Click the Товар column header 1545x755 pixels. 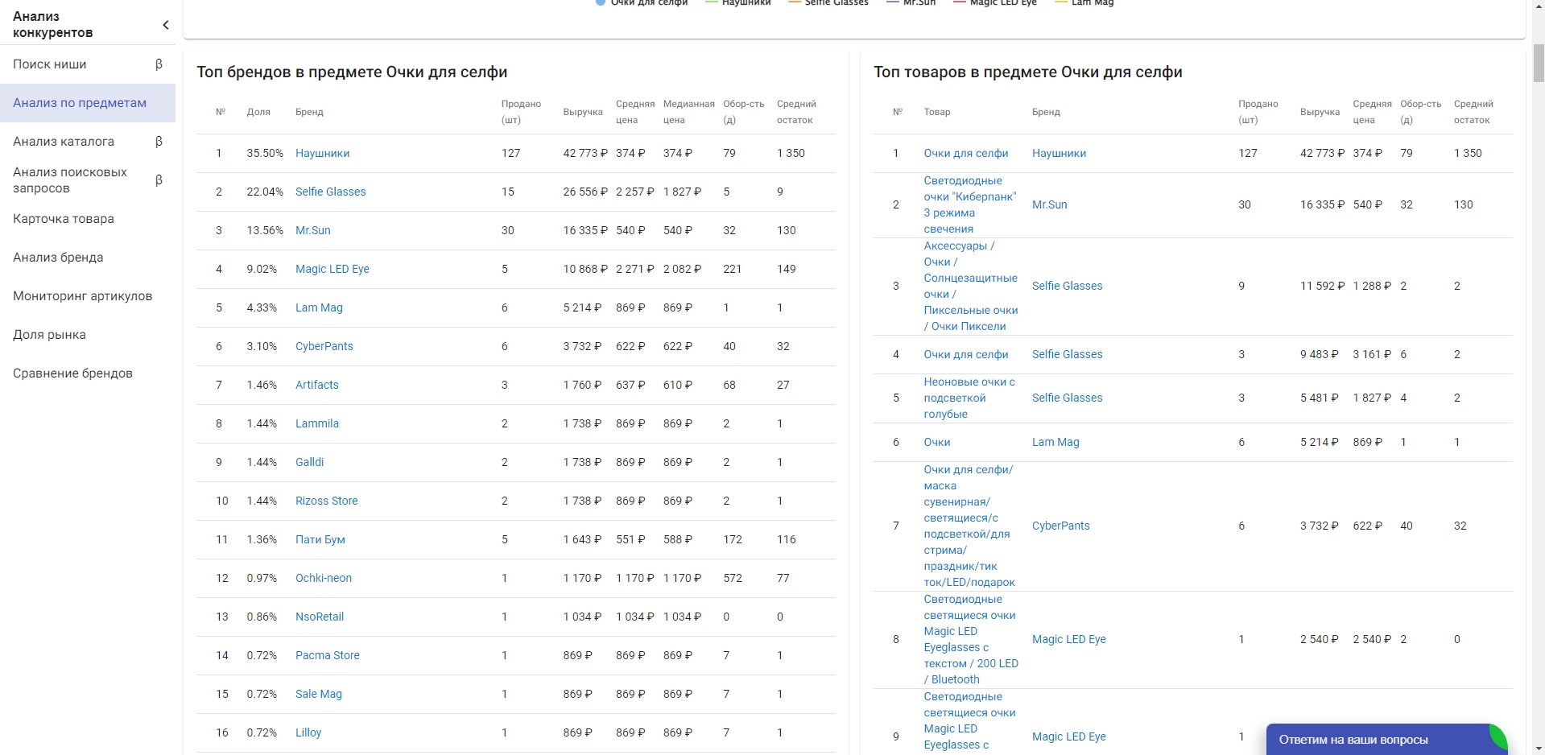(936, 112)
